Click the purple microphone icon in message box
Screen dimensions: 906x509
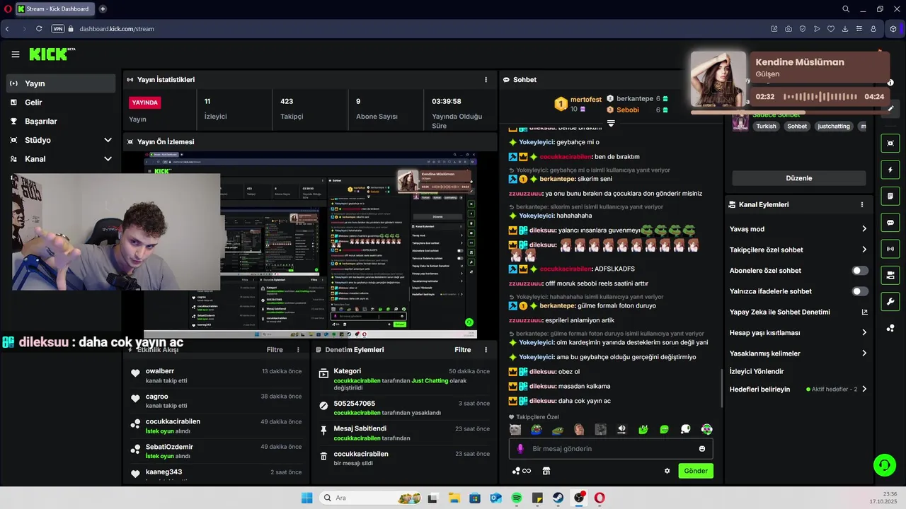(520, 449)
